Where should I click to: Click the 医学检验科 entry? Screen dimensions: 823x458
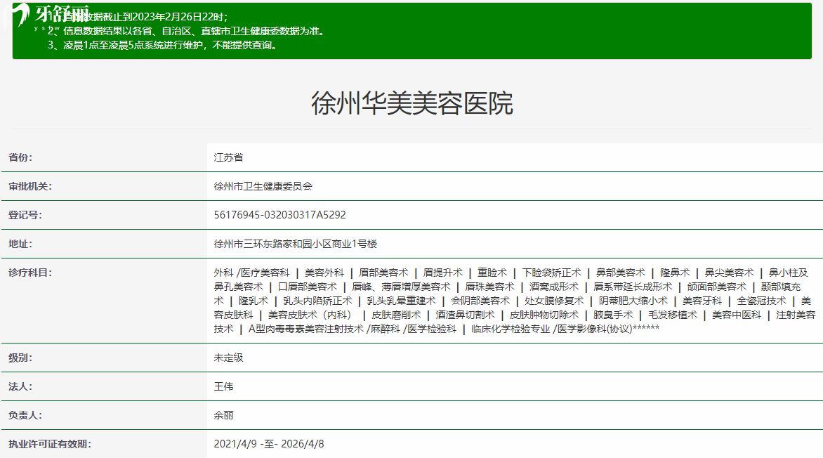coord(432,329)
